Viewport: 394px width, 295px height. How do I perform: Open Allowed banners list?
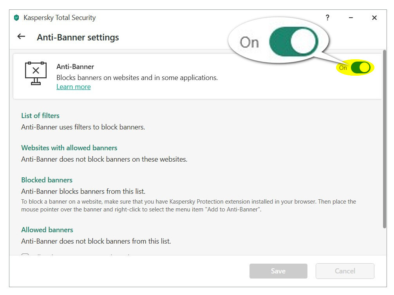pyautogui.click(x=47, y=230)
